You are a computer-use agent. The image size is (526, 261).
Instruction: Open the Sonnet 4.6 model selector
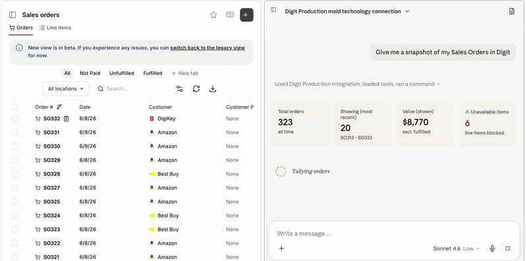[456, 248]
